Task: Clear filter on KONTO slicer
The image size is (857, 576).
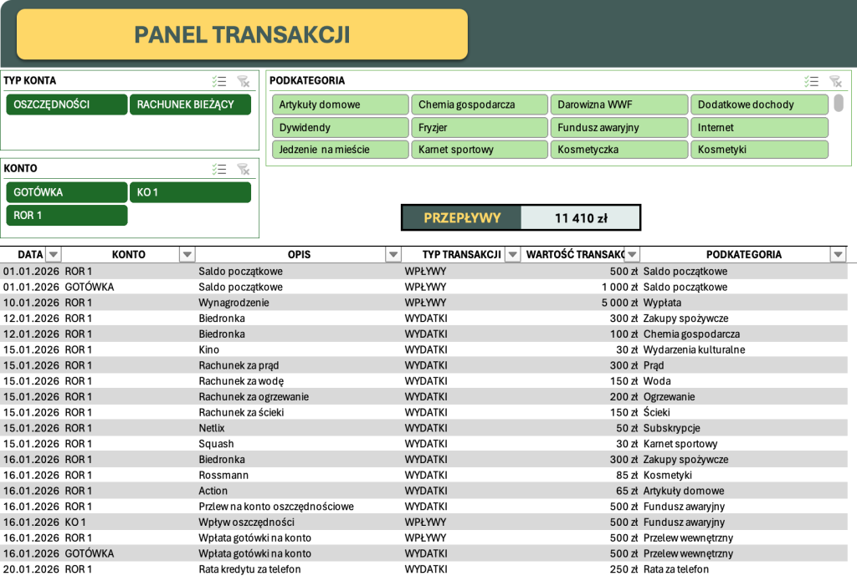Action: (x=244, y=169)
